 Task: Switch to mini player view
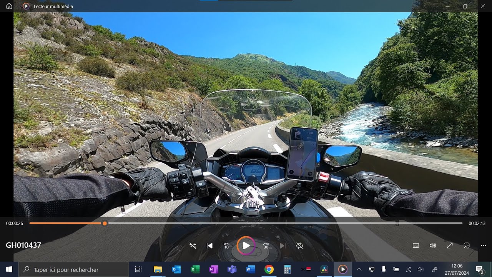[x=467, y=245]
